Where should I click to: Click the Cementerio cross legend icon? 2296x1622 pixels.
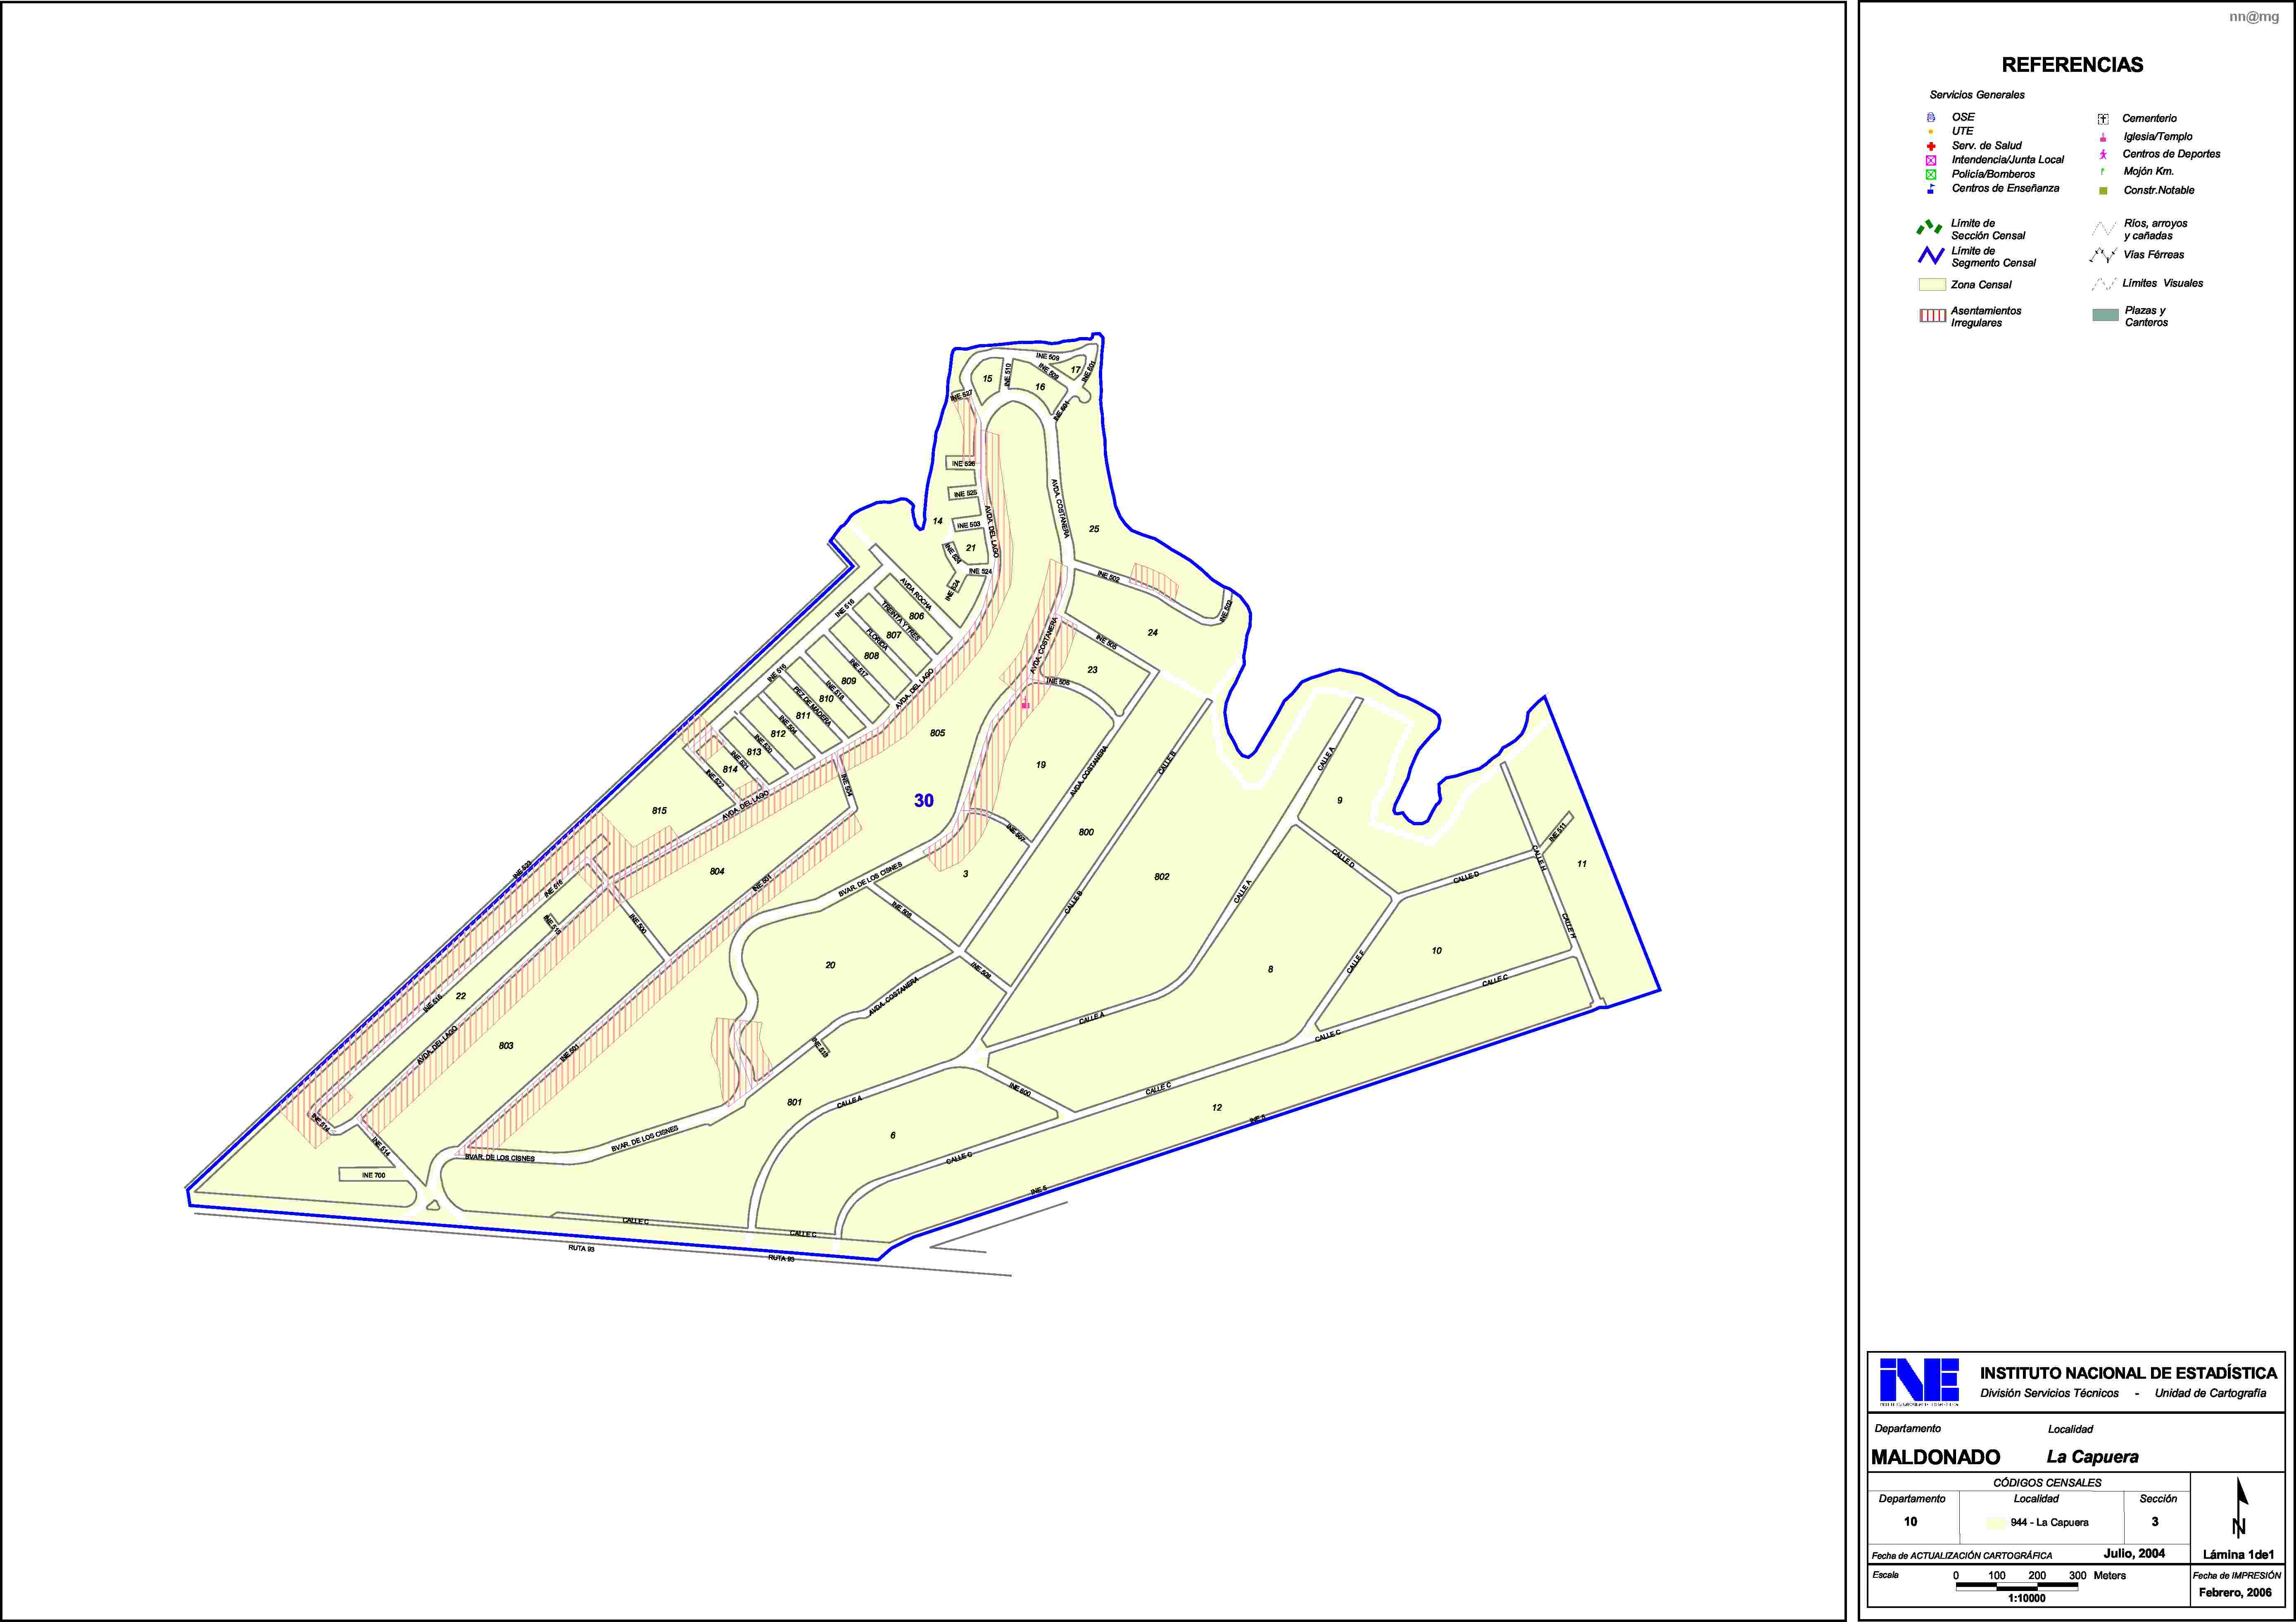[2103, 119]
